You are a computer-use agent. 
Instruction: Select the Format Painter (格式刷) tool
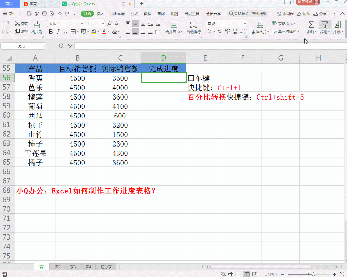(x=37, y=27)
